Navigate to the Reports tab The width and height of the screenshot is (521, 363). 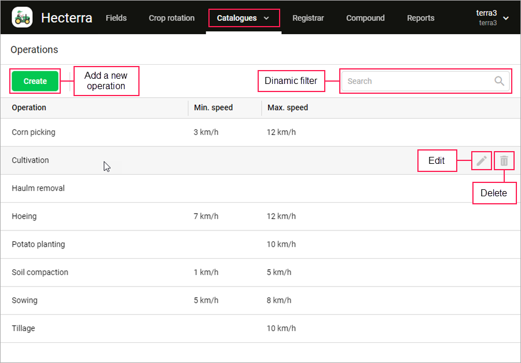420,18
